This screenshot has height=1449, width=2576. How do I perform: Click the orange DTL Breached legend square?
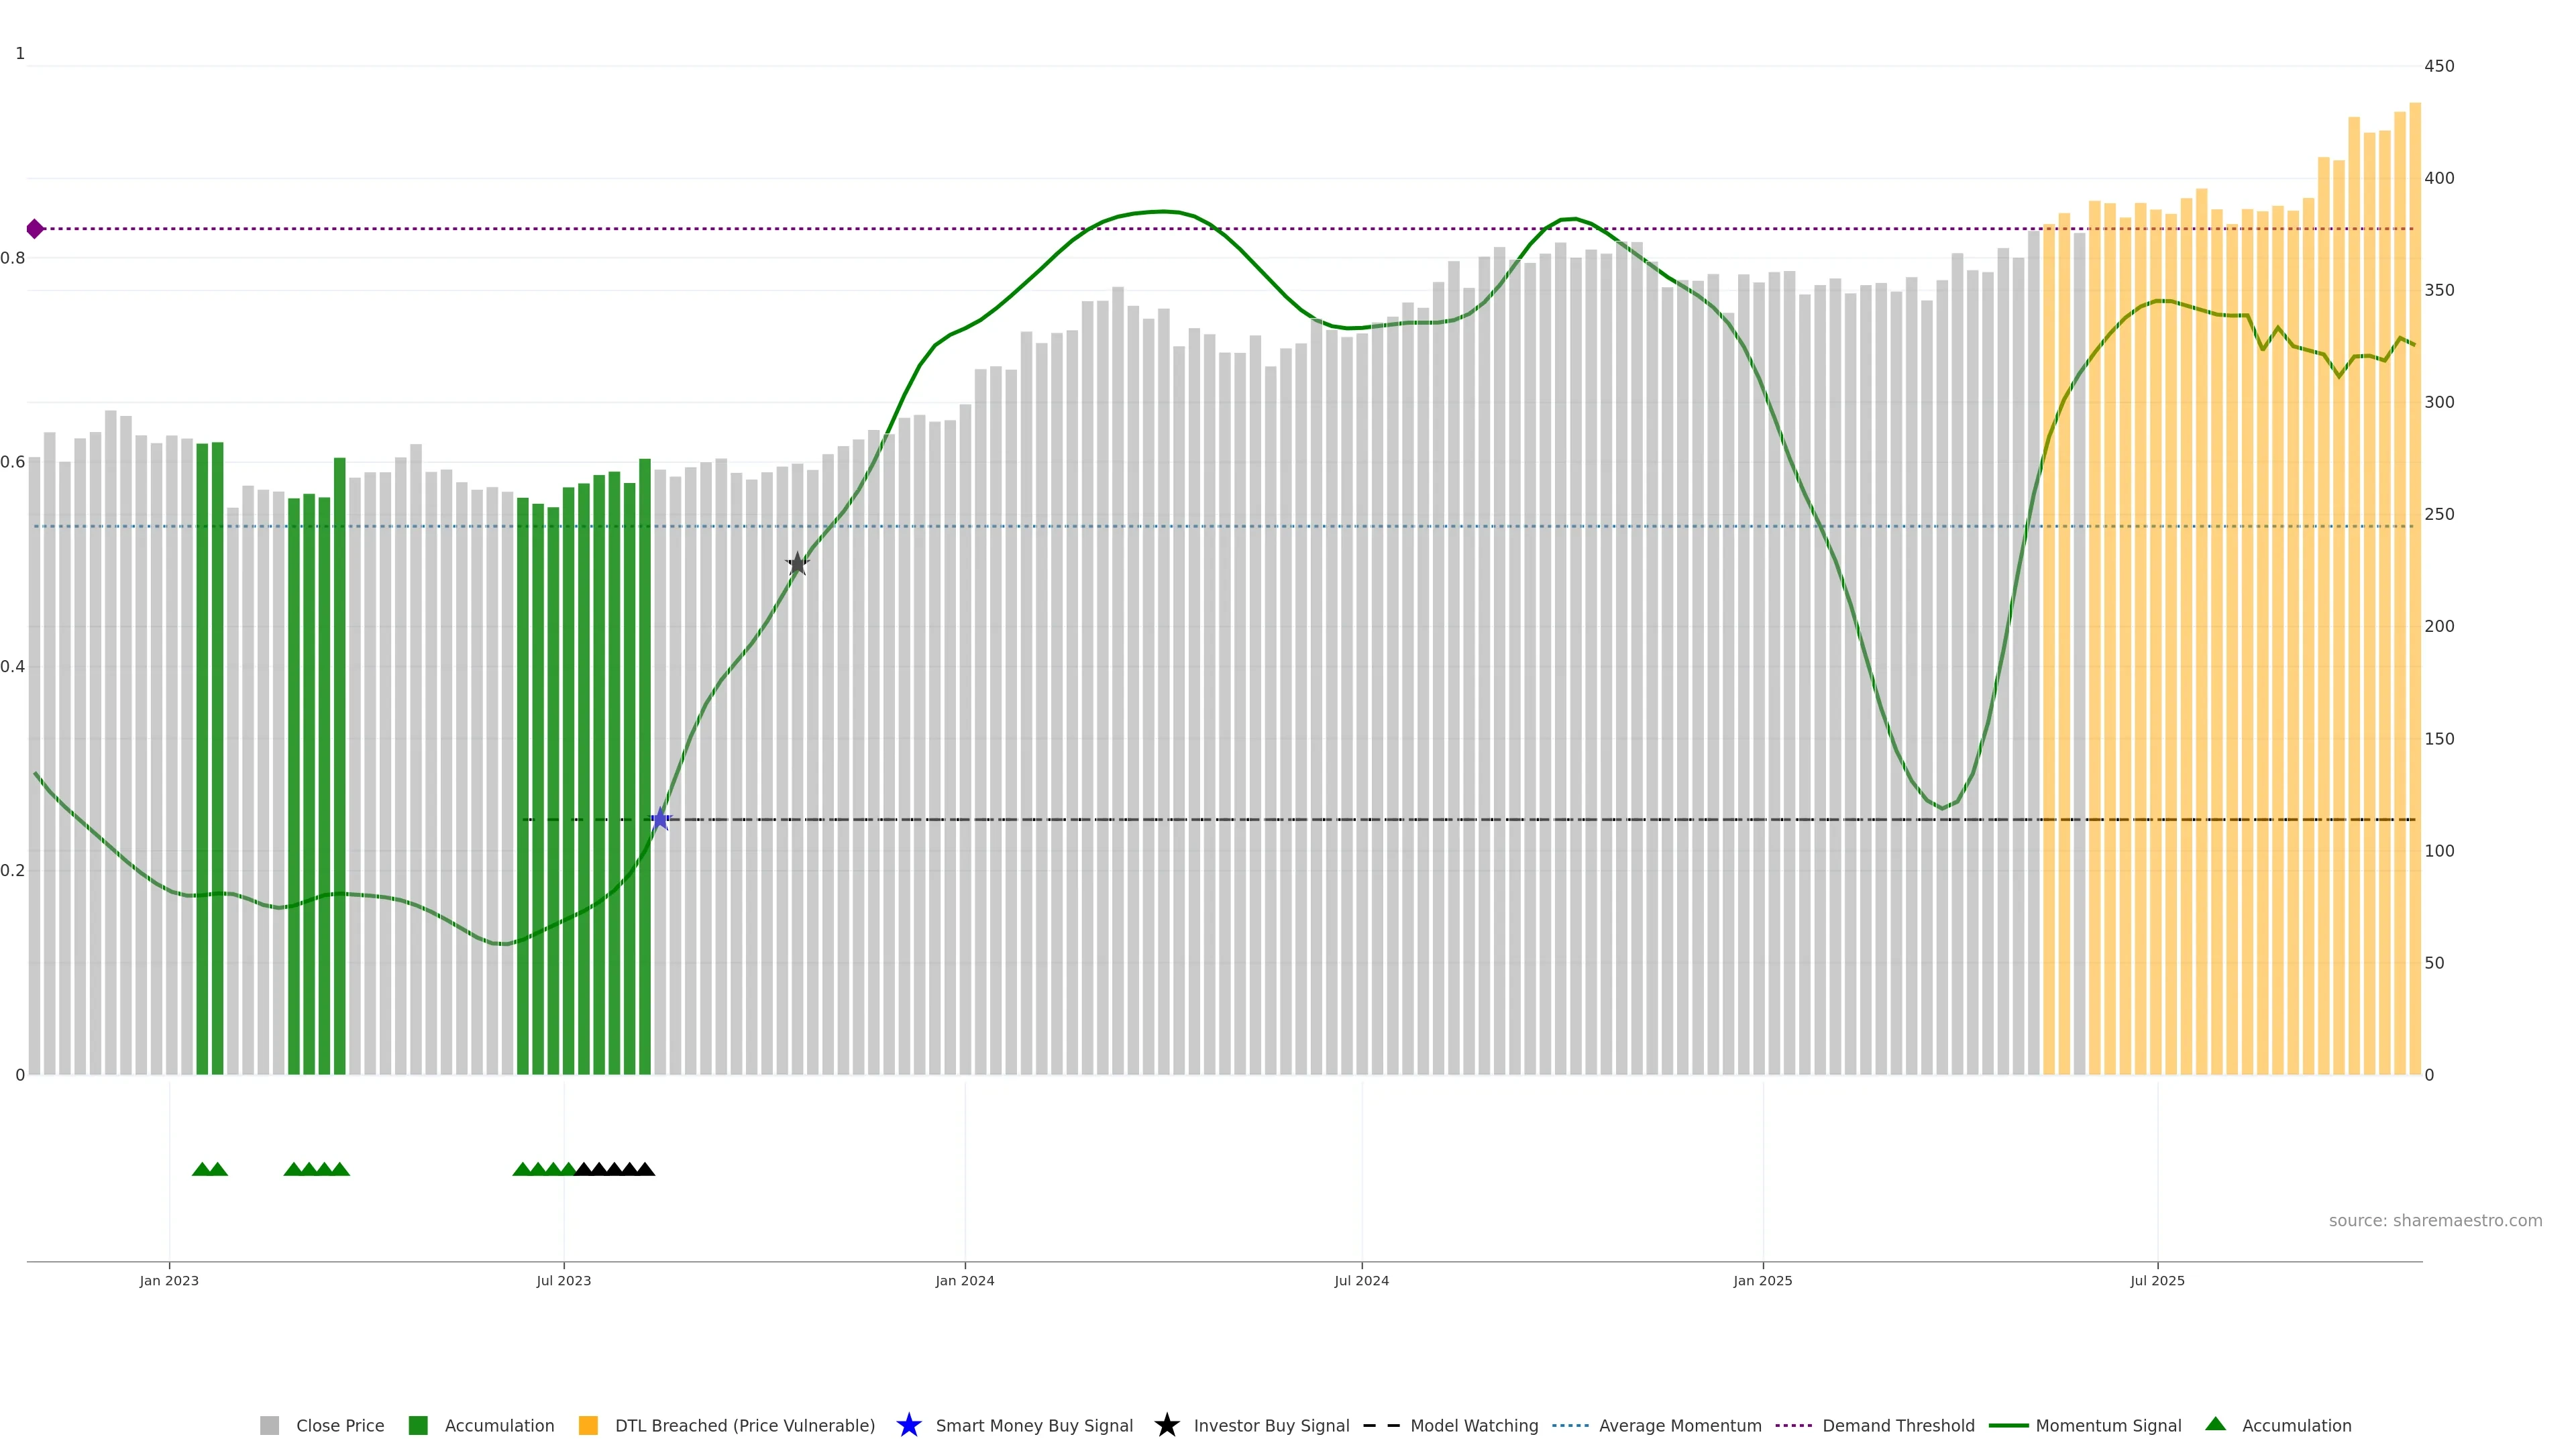coord(588,1425)
